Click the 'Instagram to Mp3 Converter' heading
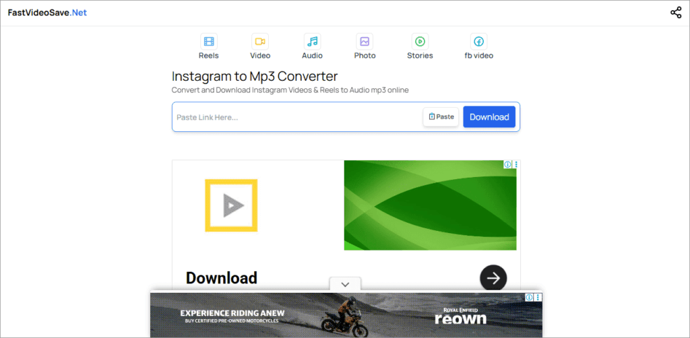The width and height of the screenshot is (690, 338). click(255, 76)
